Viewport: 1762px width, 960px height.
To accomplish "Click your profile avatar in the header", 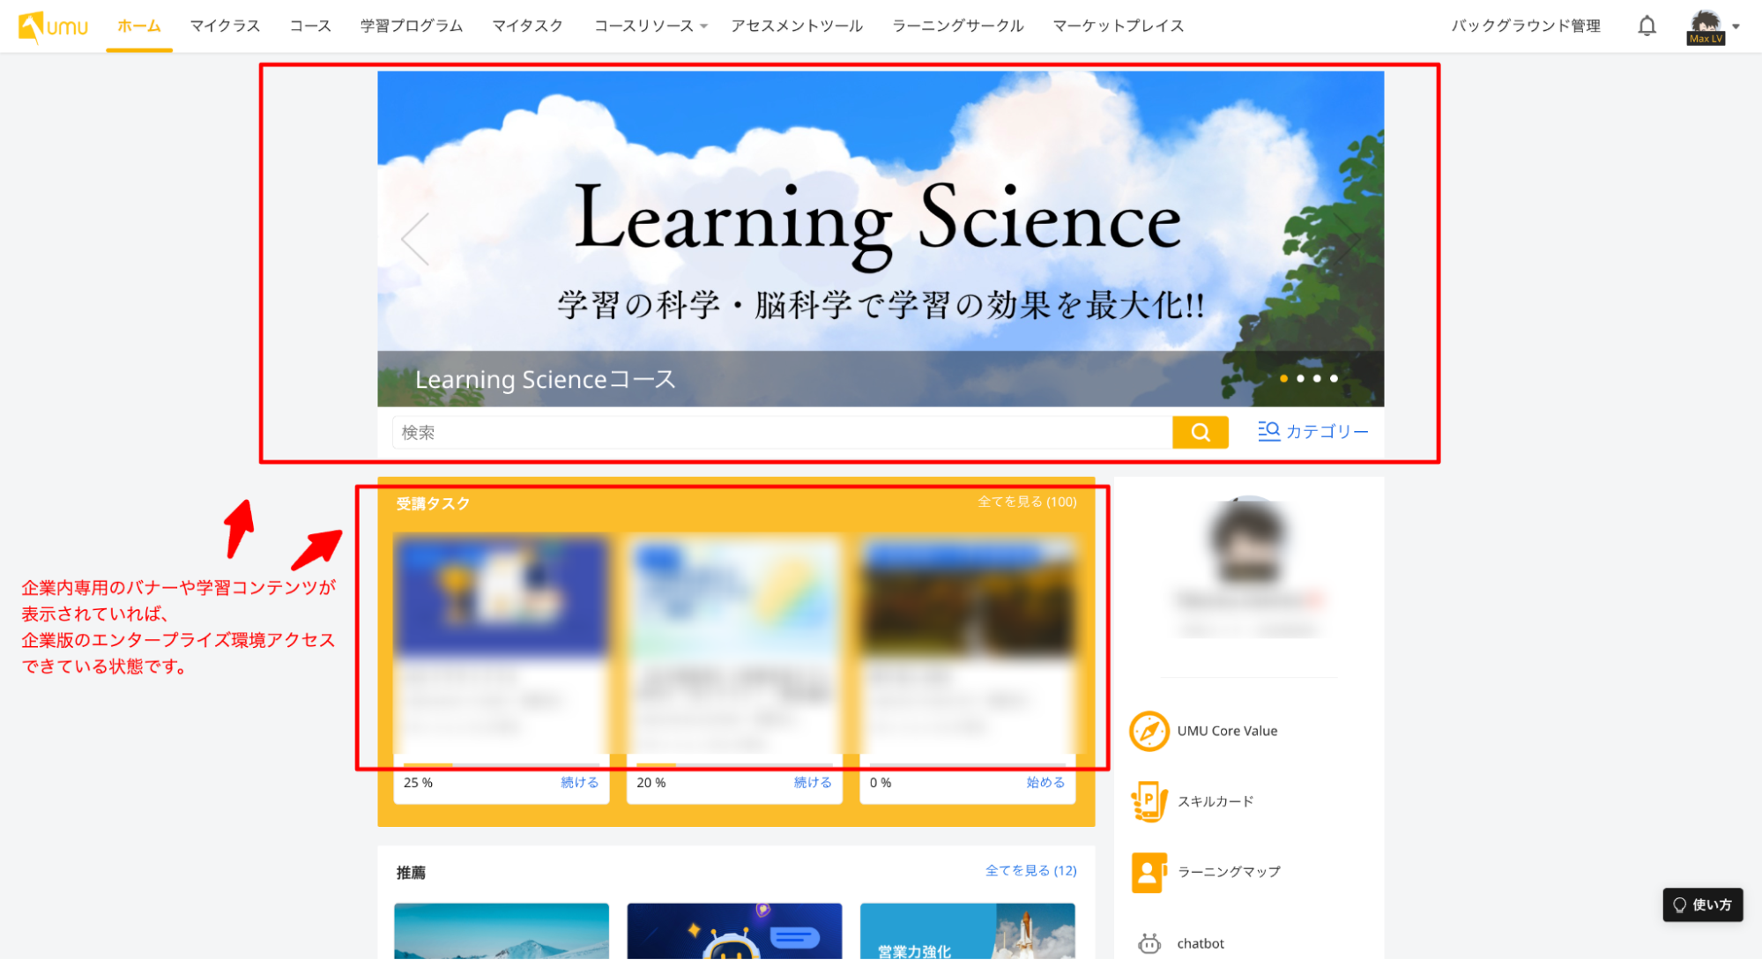I will [1706, 26].
